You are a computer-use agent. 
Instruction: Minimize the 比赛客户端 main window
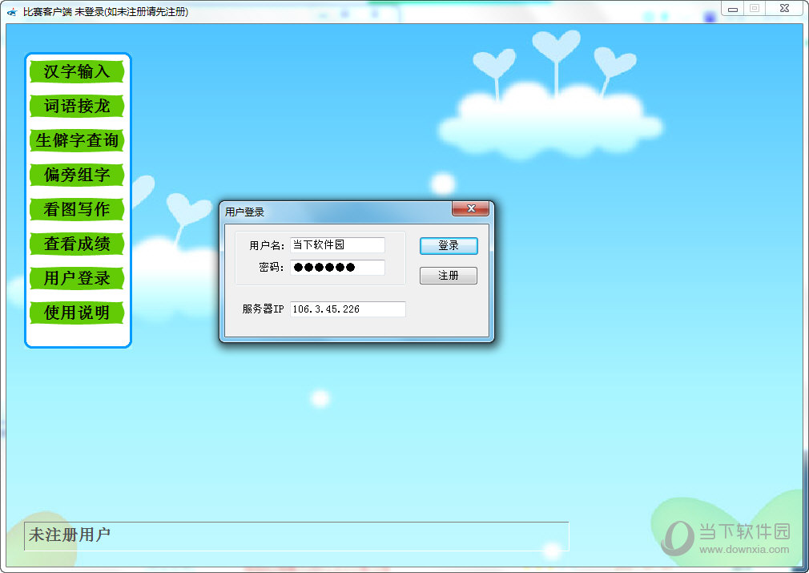pos(732,9)
